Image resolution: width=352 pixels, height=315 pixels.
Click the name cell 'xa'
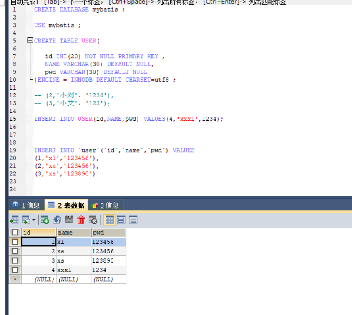[x=74, y=251]
